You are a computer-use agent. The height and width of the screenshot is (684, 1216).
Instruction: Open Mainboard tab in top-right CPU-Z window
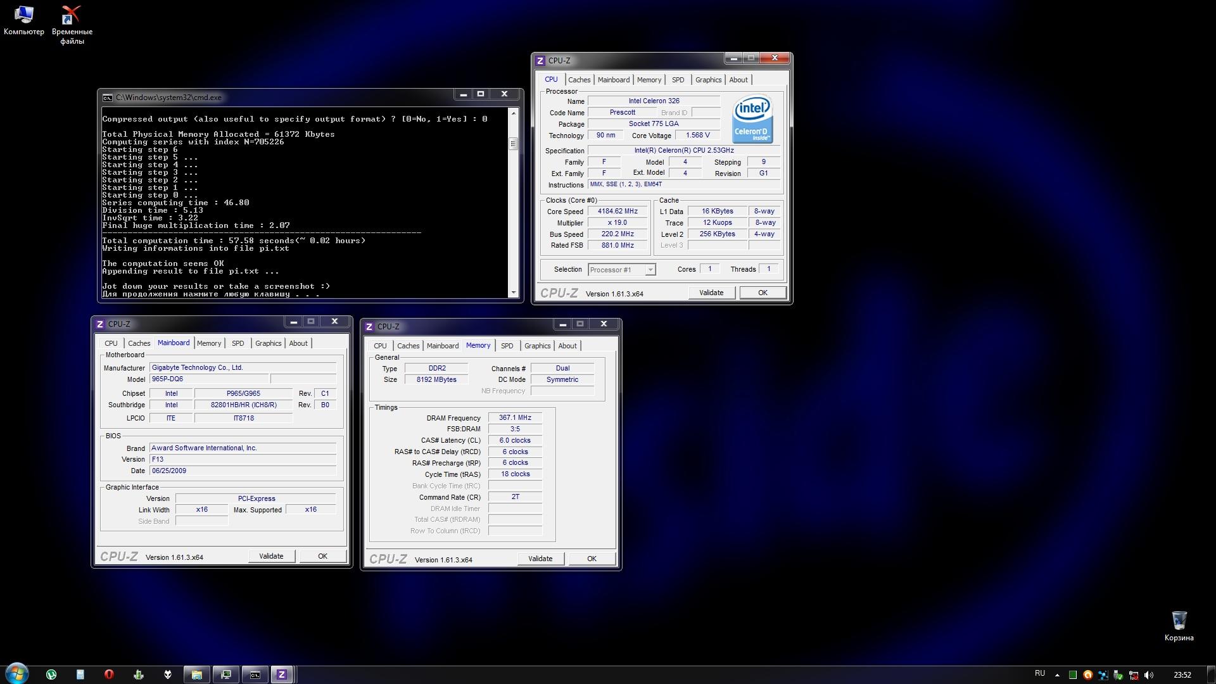(614, 80)
